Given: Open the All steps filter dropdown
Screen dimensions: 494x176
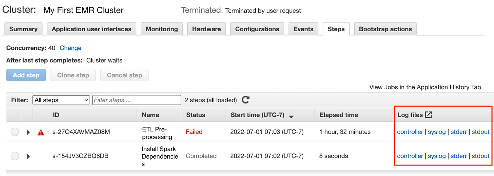Looking at the screenshot, I should tap(61, 100).
